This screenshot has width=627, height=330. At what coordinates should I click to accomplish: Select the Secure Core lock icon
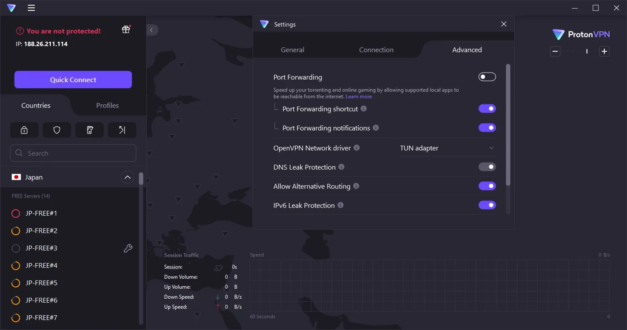click(24, 130)
